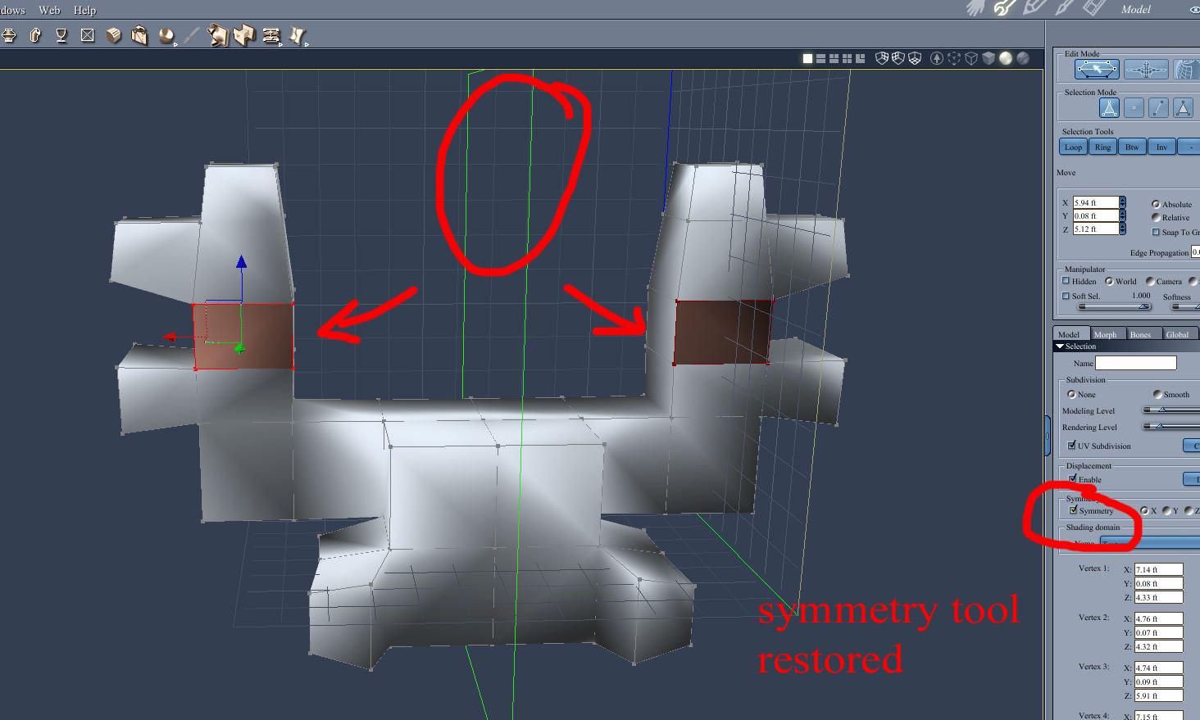
Task: Activate the arrow-select Edit Mode button
Action: coord(1097,70)
